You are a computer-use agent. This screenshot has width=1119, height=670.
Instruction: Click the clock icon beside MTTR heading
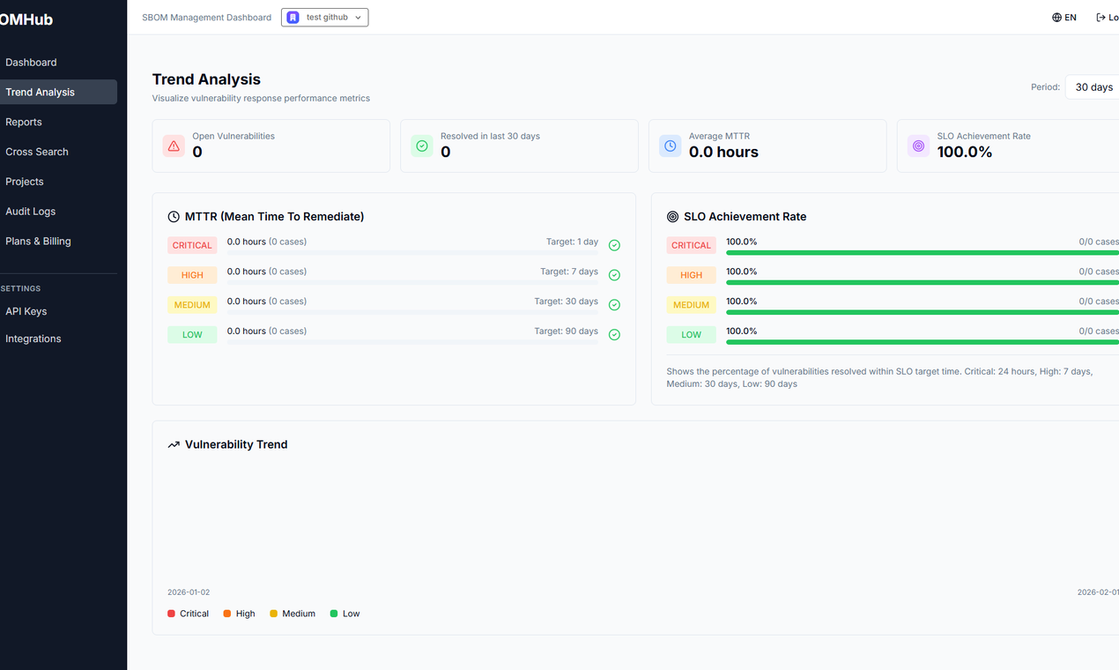(x=173, y=215)
